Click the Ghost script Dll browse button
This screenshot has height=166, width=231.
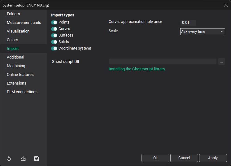click(x=221, y=62)
